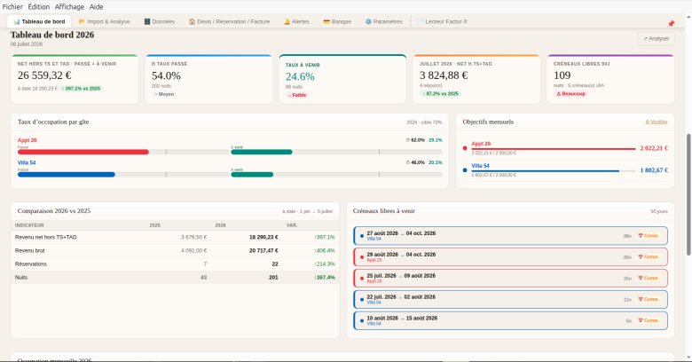Image resolution: width=692 pixels, height=362 pixels.
Task: Open the Devis / Réservation / Facture tab
Action: 229,21
